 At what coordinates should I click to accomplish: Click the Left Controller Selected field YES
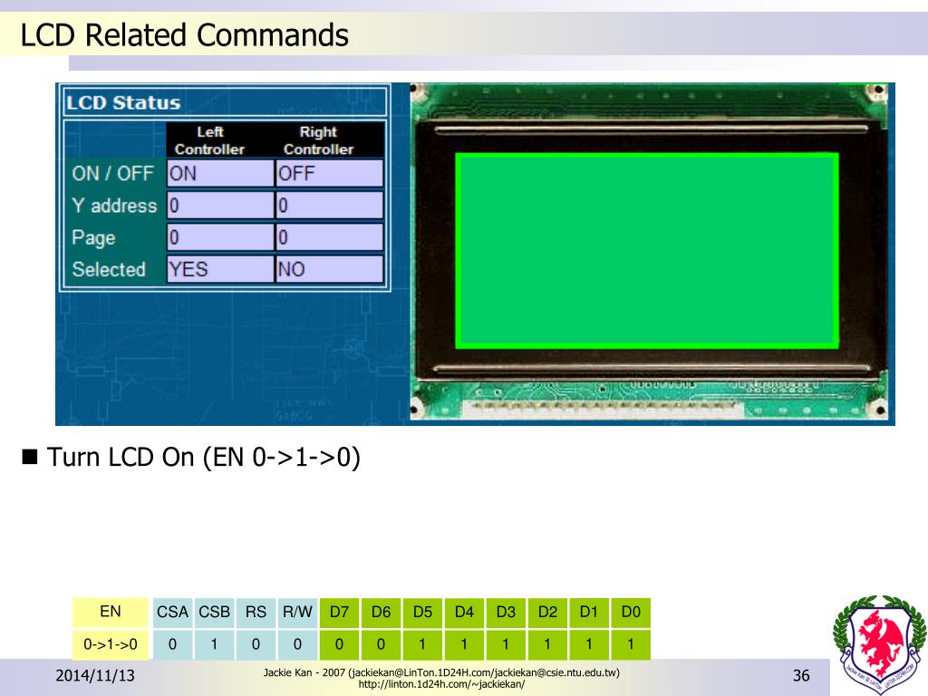pyautogui.click(x=220, y=269)
